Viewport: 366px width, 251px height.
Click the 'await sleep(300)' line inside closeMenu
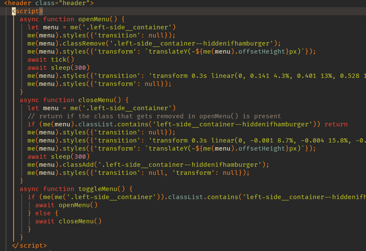pyautogui.click(x=59, y=157)
